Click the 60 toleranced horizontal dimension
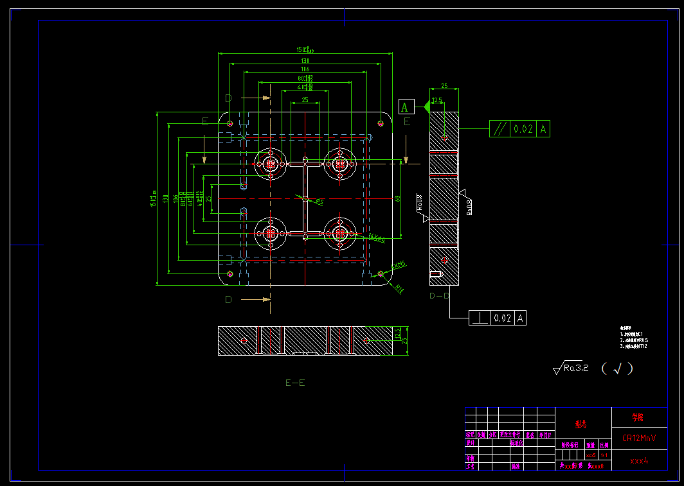The width and height of the screenshot is (684, 486). (305, 78)
